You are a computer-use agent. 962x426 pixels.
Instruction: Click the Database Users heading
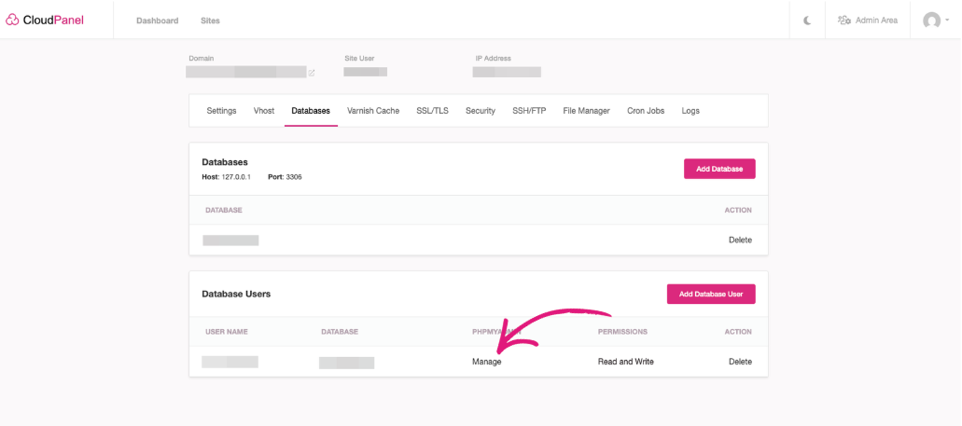click(x=236, y=294)
